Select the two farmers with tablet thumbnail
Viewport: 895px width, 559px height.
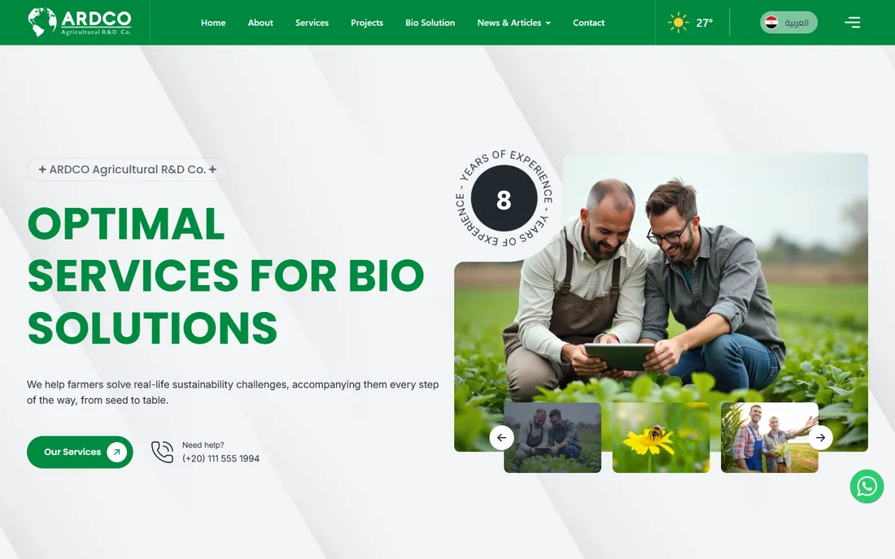pos(552,438)
